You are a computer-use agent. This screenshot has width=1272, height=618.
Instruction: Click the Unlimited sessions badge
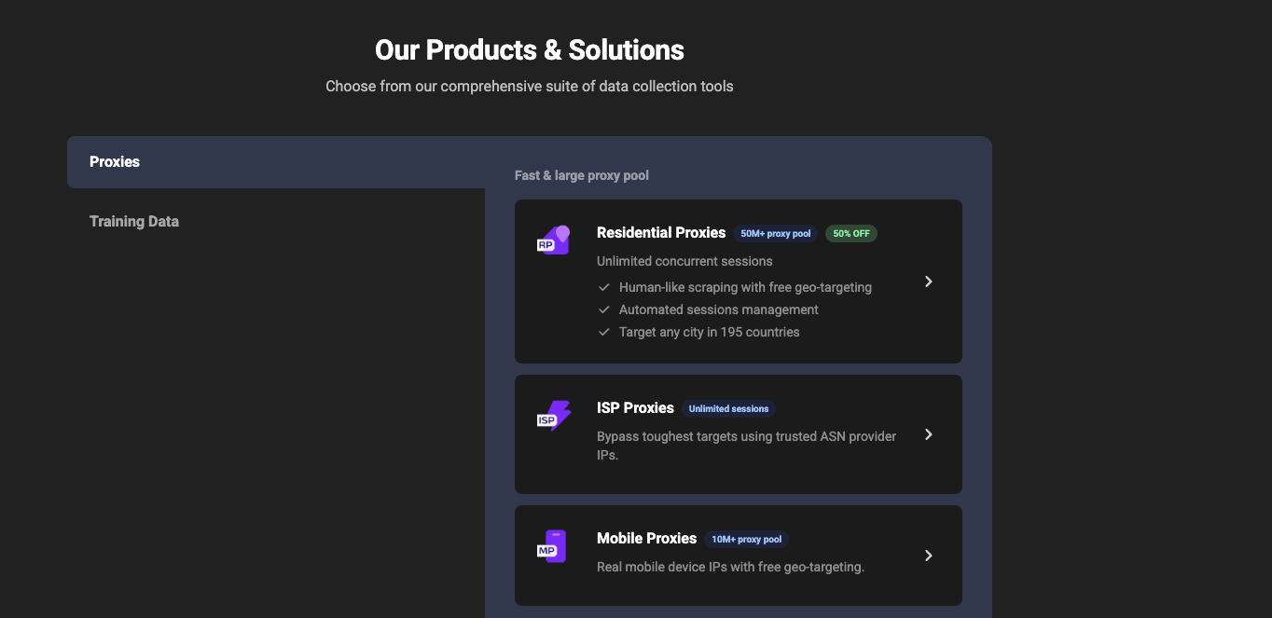(728, 409)
